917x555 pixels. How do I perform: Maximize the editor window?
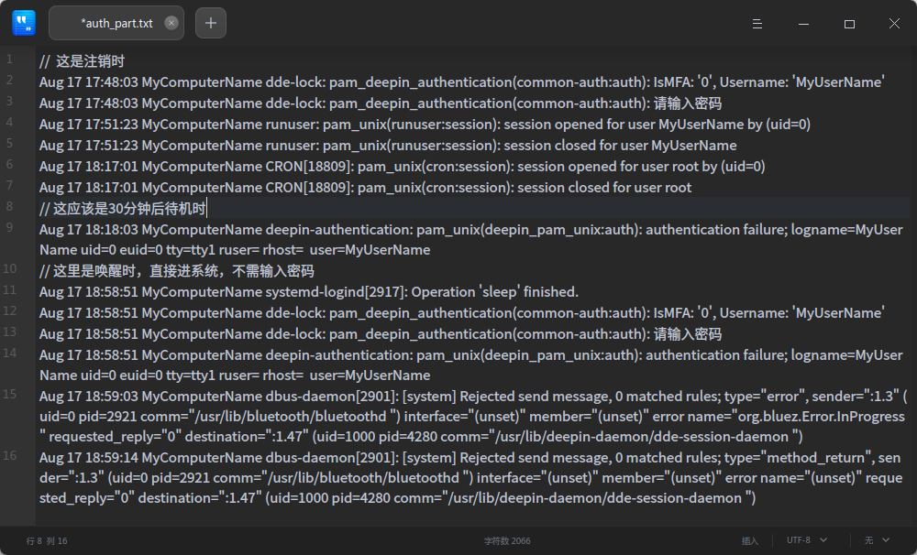tap(848, 23)
